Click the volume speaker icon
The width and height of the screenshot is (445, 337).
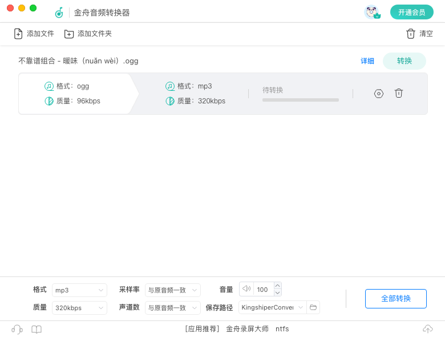(x=246, y=289)
